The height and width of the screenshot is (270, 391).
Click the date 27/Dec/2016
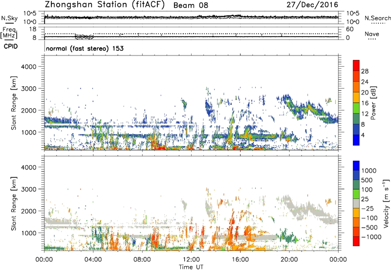click(x=312, y=5)
